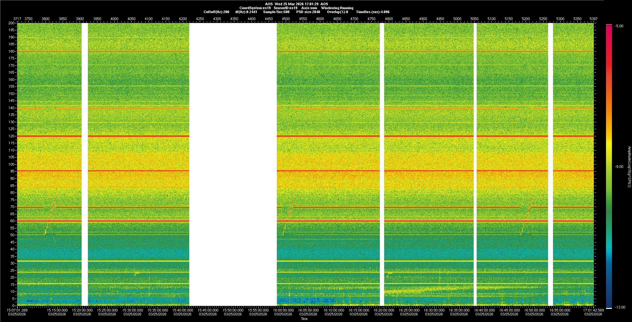Click the -9.00 label beside the colorbar

point(619,167)
